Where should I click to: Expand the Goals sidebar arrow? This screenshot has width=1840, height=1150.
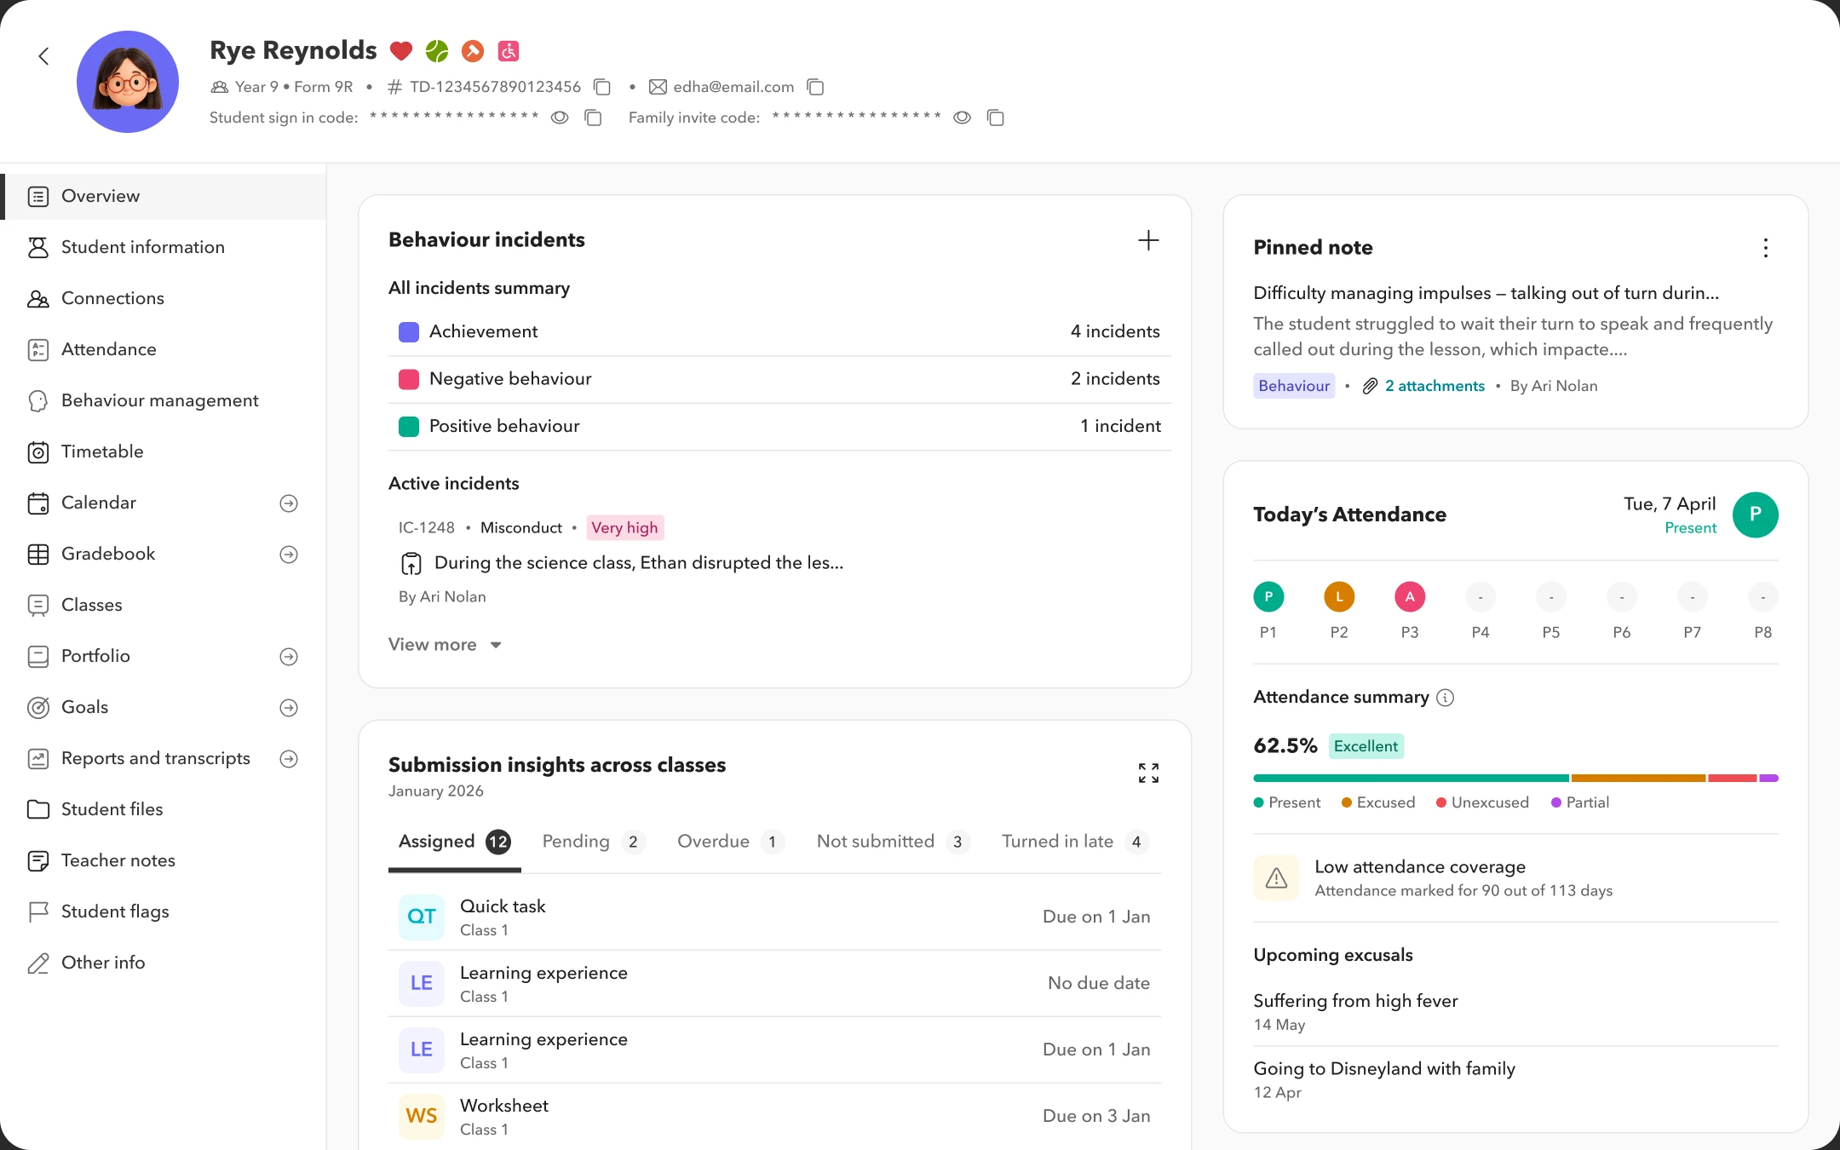(289, 708)
